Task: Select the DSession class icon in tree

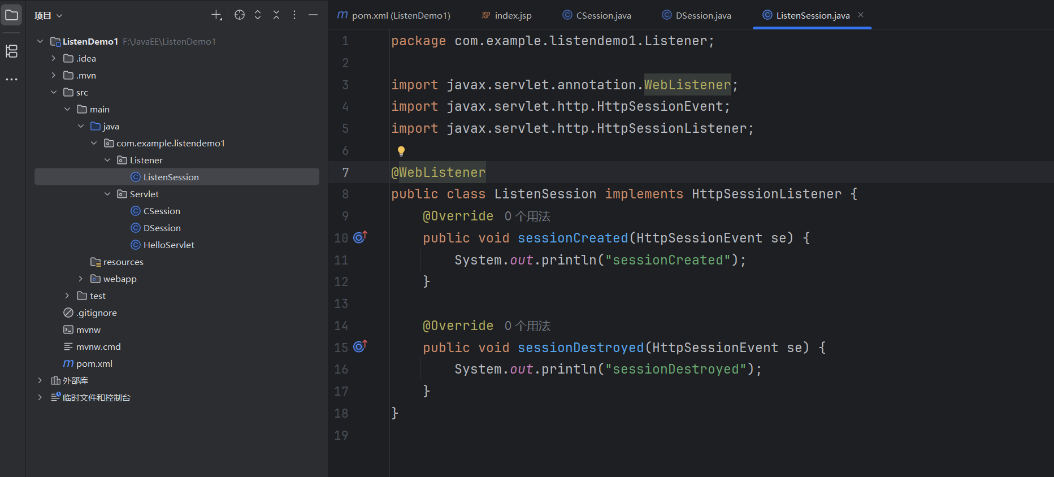Action: coord(136,228)
